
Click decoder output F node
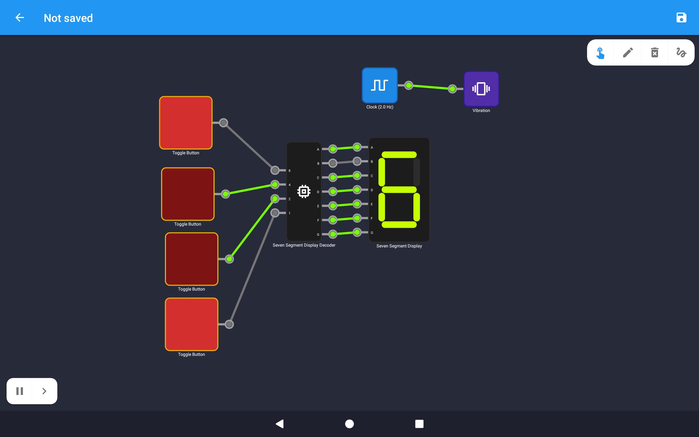pos(333,220)
